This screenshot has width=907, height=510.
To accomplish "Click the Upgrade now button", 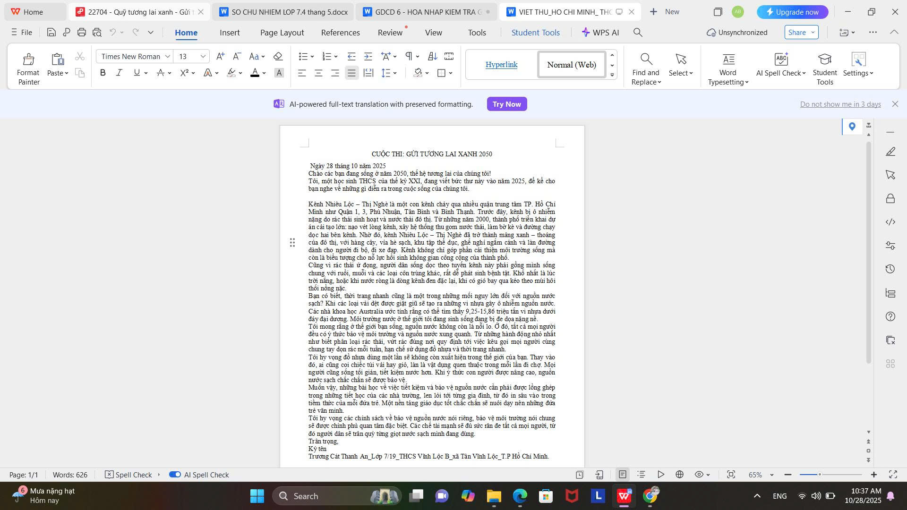I will point(793,12).
